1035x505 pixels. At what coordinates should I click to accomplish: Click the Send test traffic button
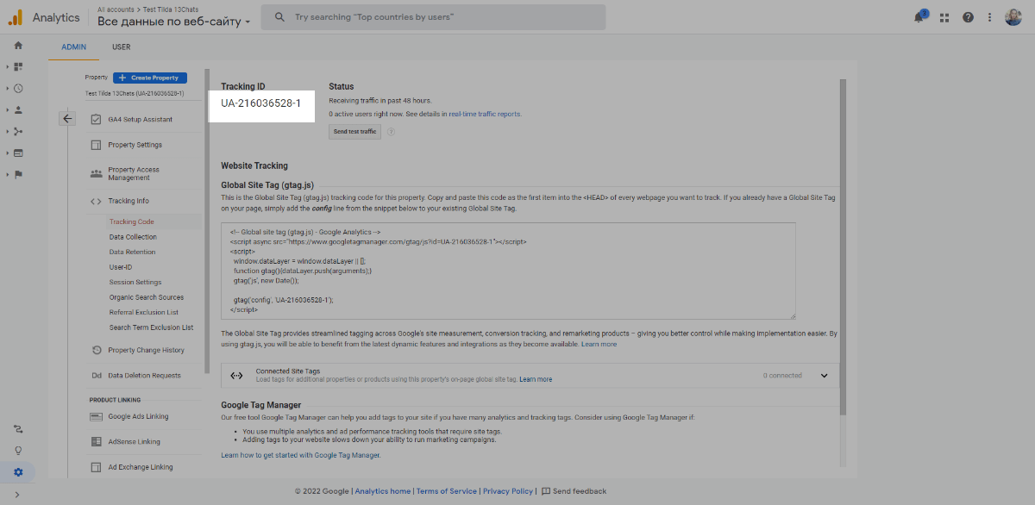click(x=354, y=132)
